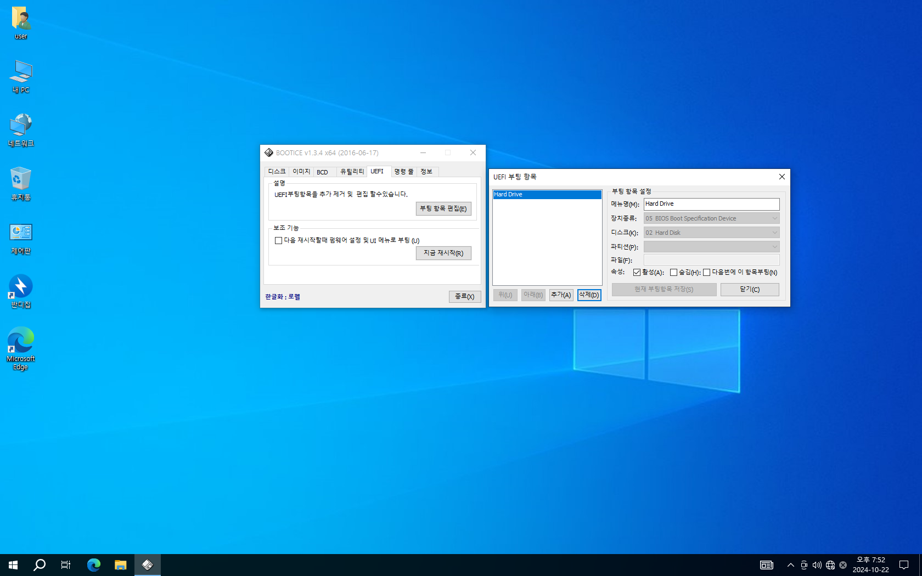Open the taskbar clock and date
This screenshot has height=576, width=922.
coord(871,565)
